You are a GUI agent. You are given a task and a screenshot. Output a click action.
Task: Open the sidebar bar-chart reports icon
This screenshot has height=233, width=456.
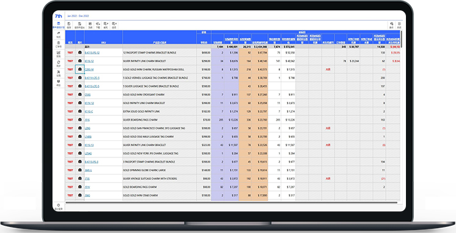(x=59, y=54)
